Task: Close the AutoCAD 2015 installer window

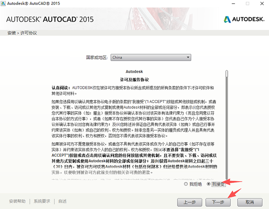Action: click(261, 4)
